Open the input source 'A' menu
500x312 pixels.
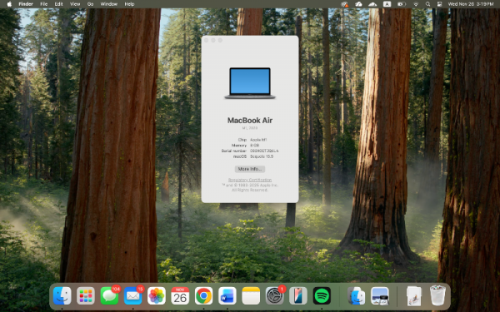[387, 4]
